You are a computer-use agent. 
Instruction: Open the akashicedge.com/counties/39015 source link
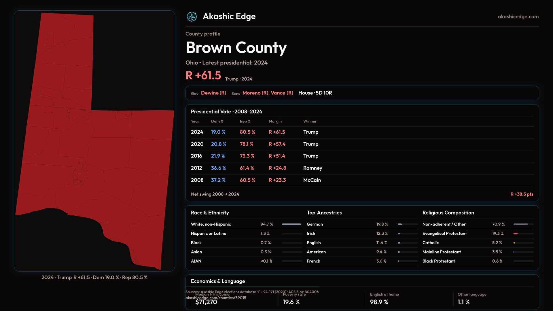pos(216,298)
